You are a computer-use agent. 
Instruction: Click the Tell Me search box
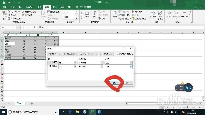point(85,7)
